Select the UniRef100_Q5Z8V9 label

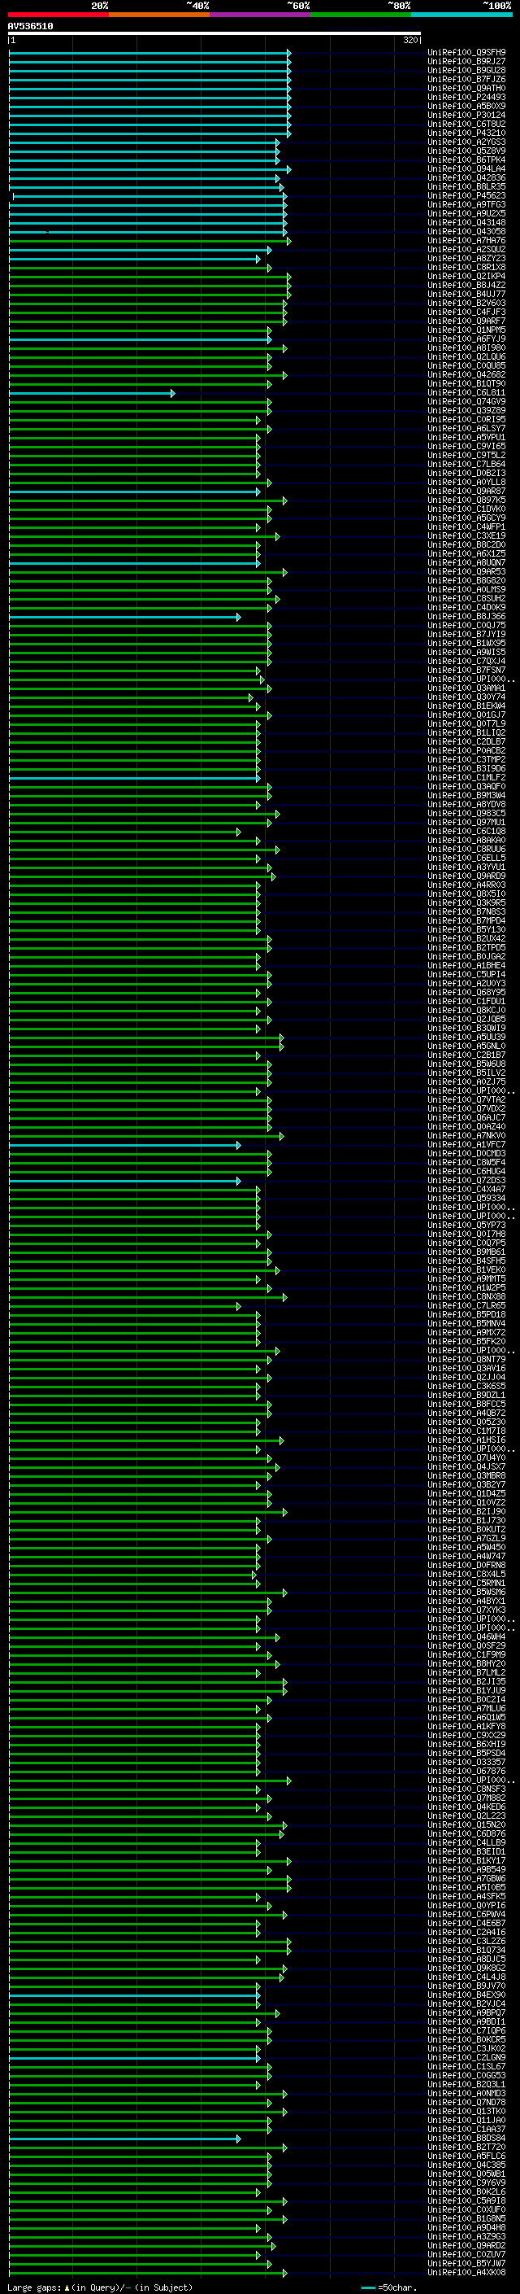point(466,151)
